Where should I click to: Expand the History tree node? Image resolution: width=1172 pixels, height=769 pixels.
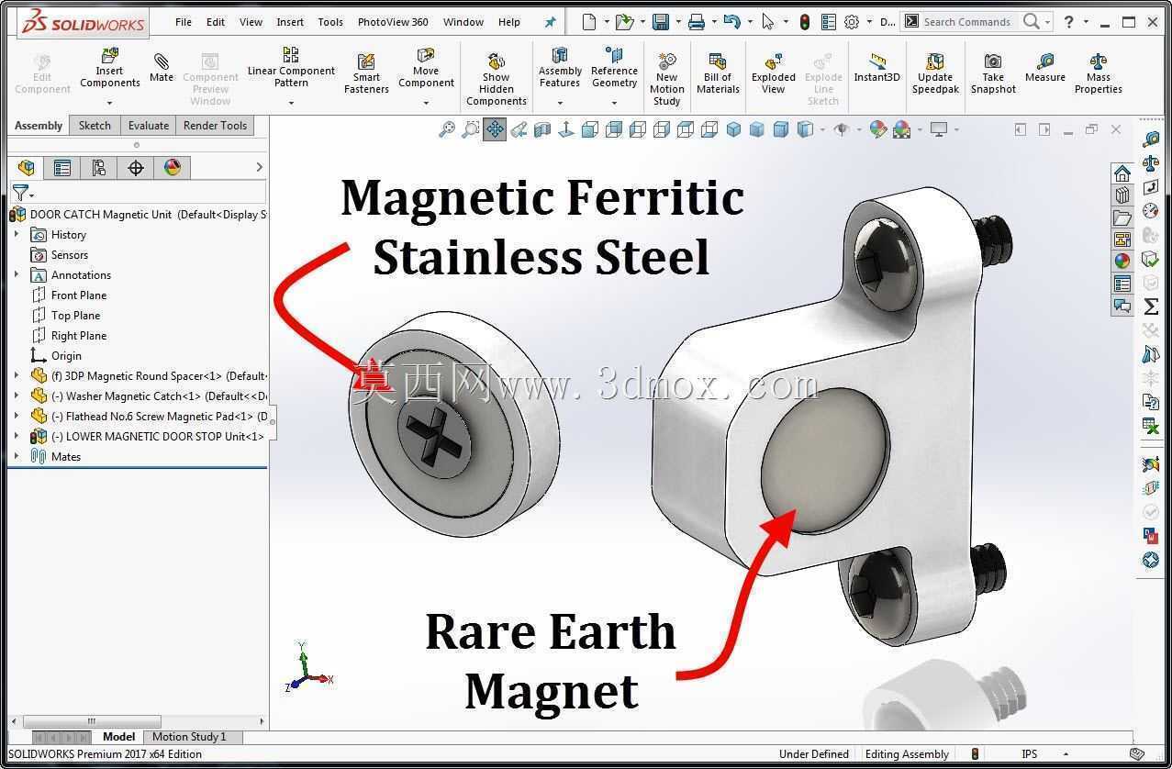pyautogui.click(x=17, y=235)
